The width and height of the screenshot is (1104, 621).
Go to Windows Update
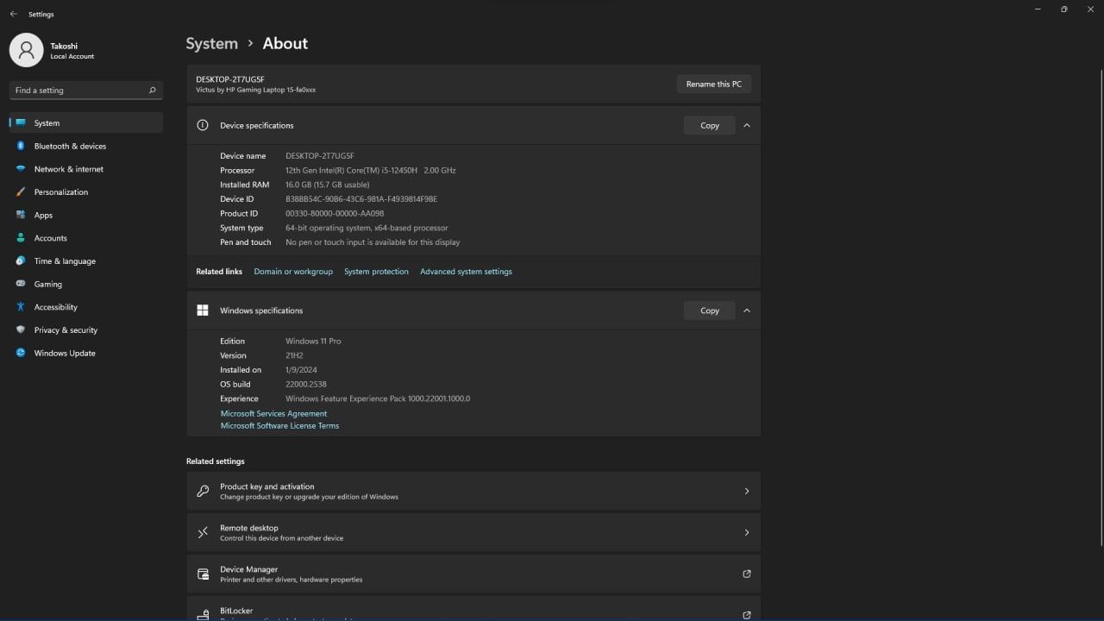pos(86,353)
